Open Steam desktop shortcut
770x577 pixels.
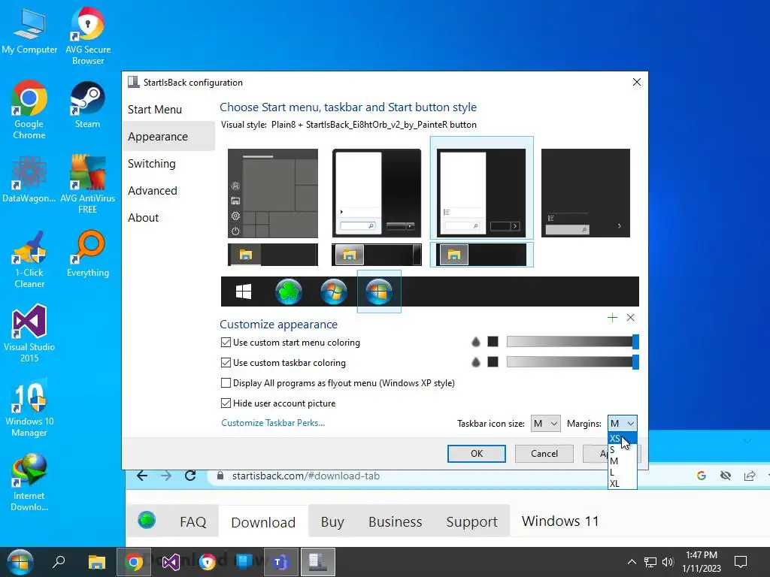pyautogui.click(x=87, y=104)
